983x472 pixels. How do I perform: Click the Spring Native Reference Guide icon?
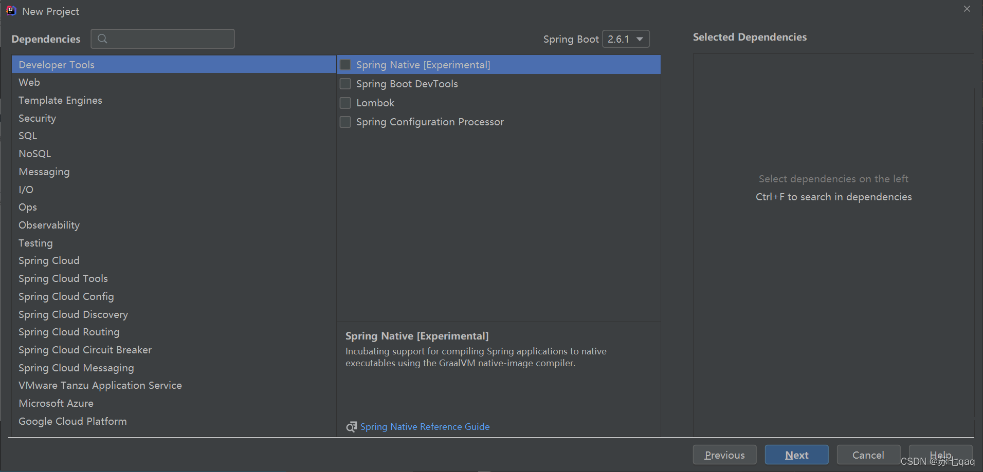pyautogui.click(x=351, y=427)
